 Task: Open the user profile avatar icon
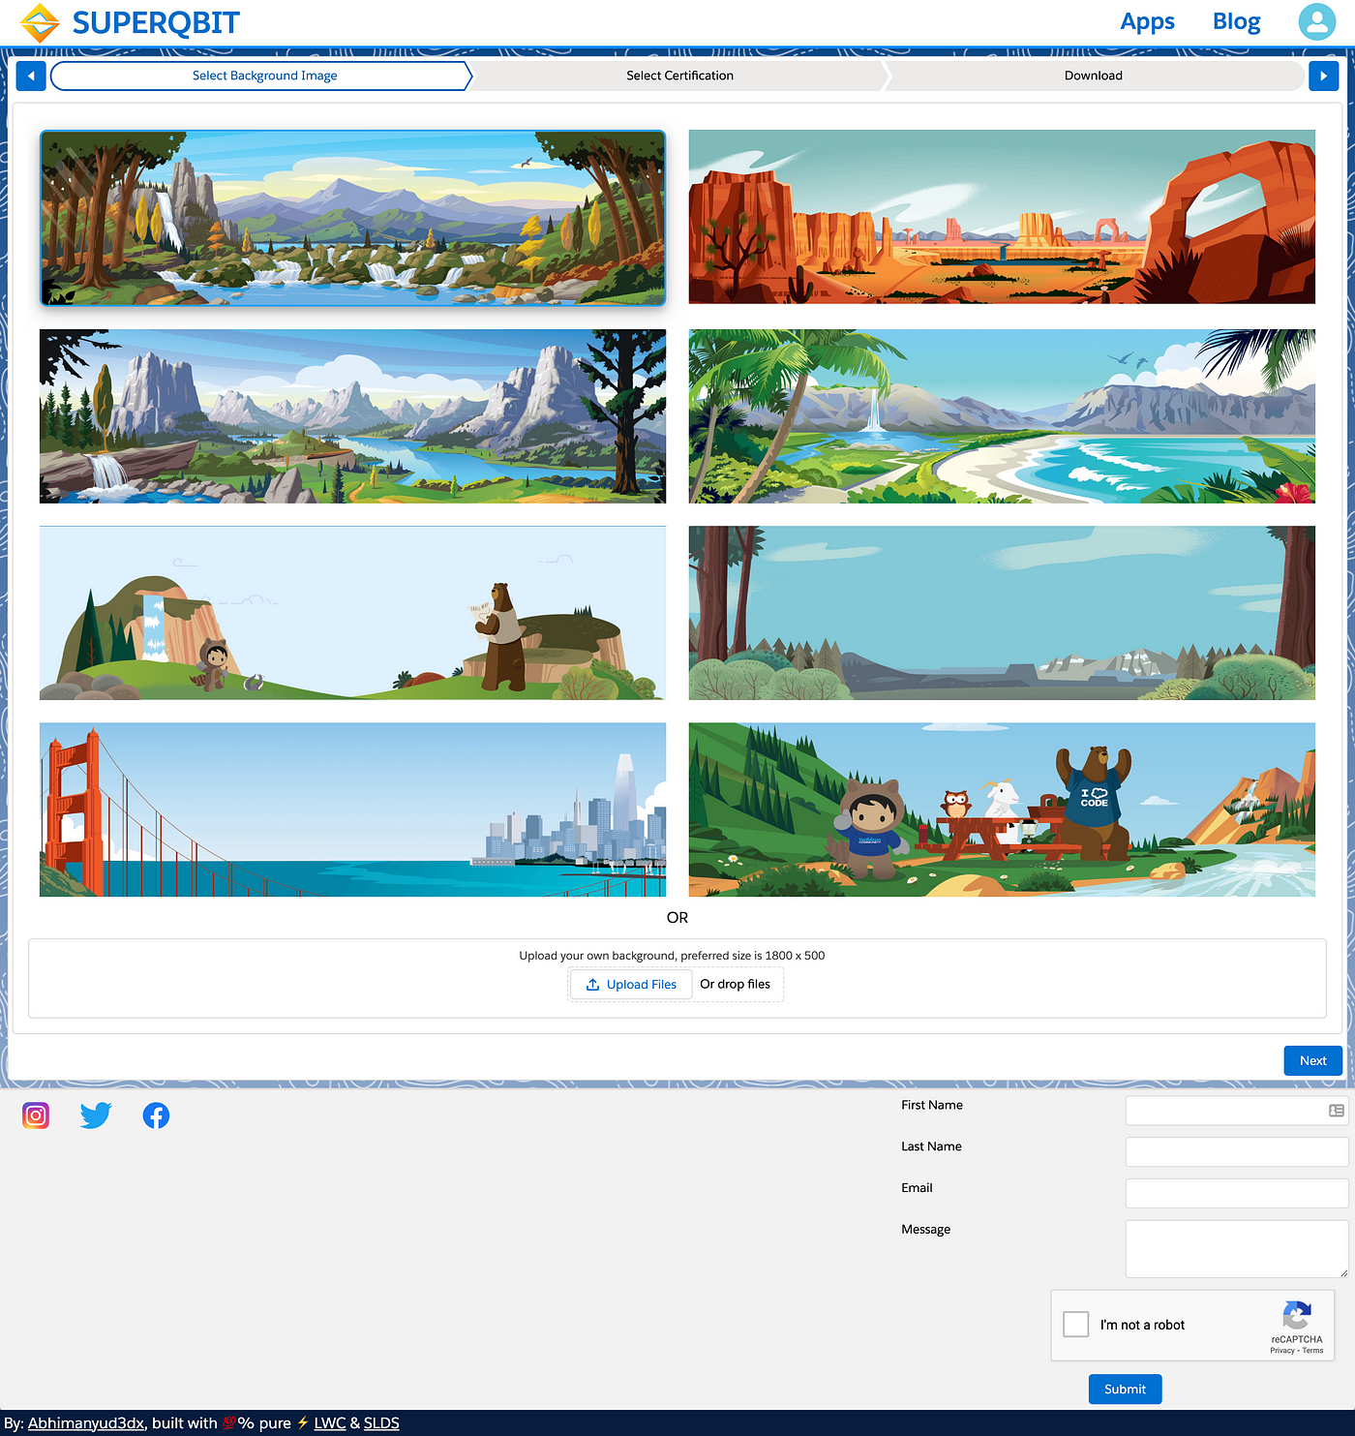(x=1316, y=21)
